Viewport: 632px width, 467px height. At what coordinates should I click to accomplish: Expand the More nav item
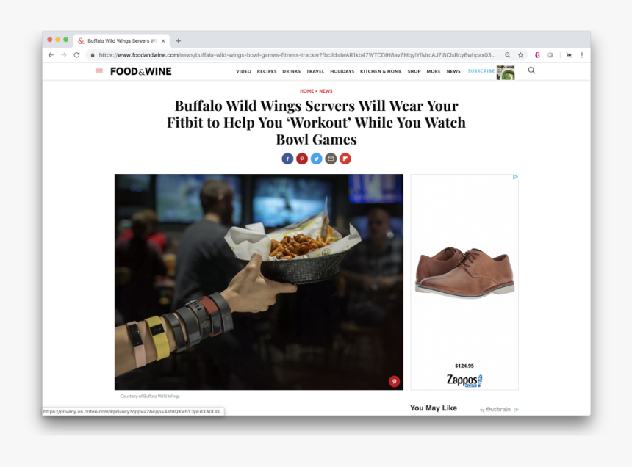point(434,71)
